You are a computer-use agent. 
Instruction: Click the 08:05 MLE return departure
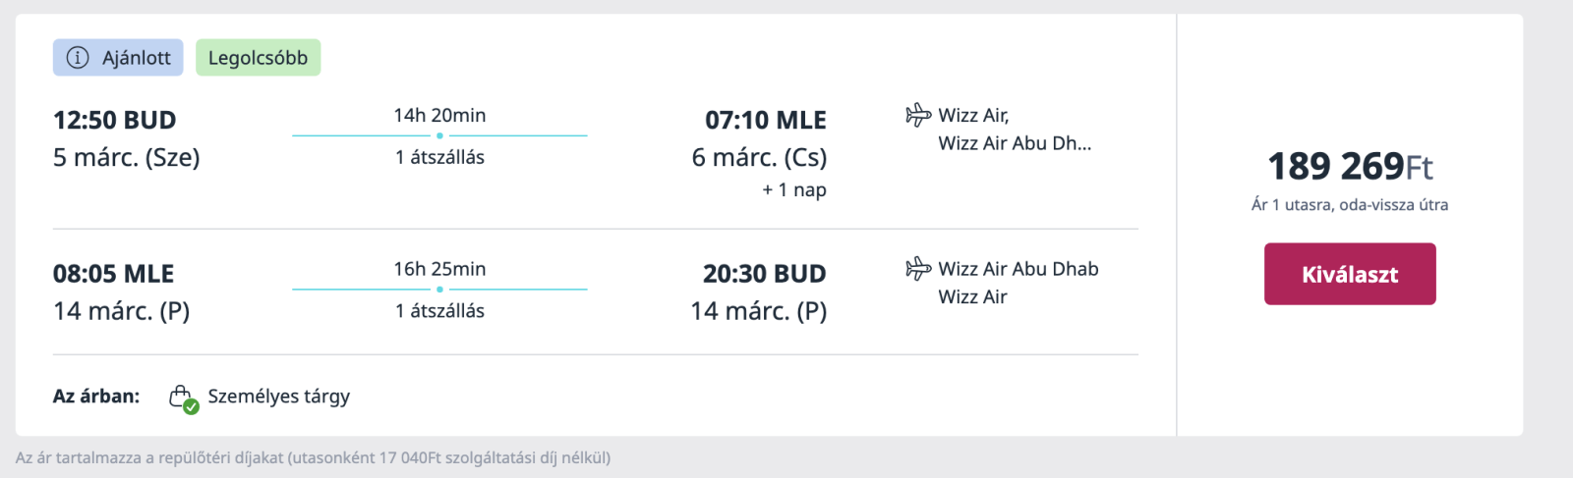(113, 274)
